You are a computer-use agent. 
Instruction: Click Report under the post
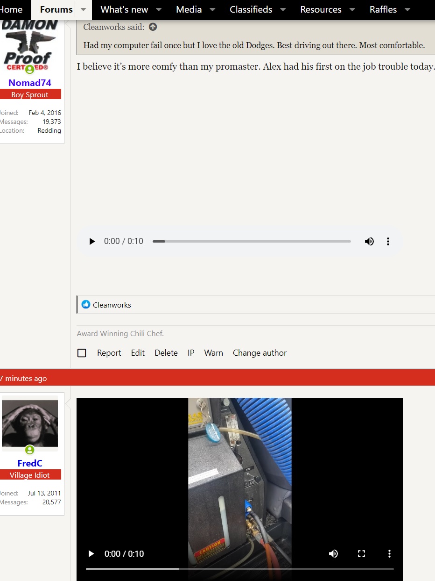pos(109,353)
